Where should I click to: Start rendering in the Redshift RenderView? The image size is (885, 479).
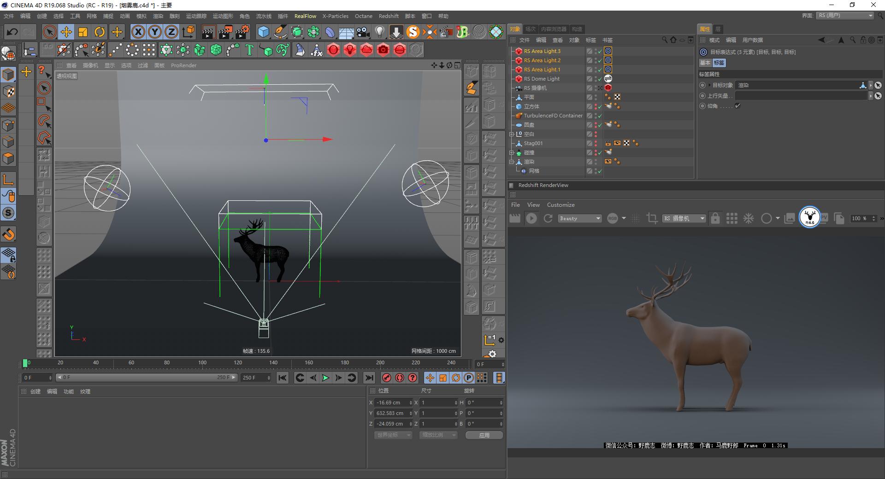pos(531,218)
